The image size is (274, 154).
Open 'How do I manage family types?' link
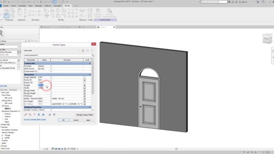point(35,119)
